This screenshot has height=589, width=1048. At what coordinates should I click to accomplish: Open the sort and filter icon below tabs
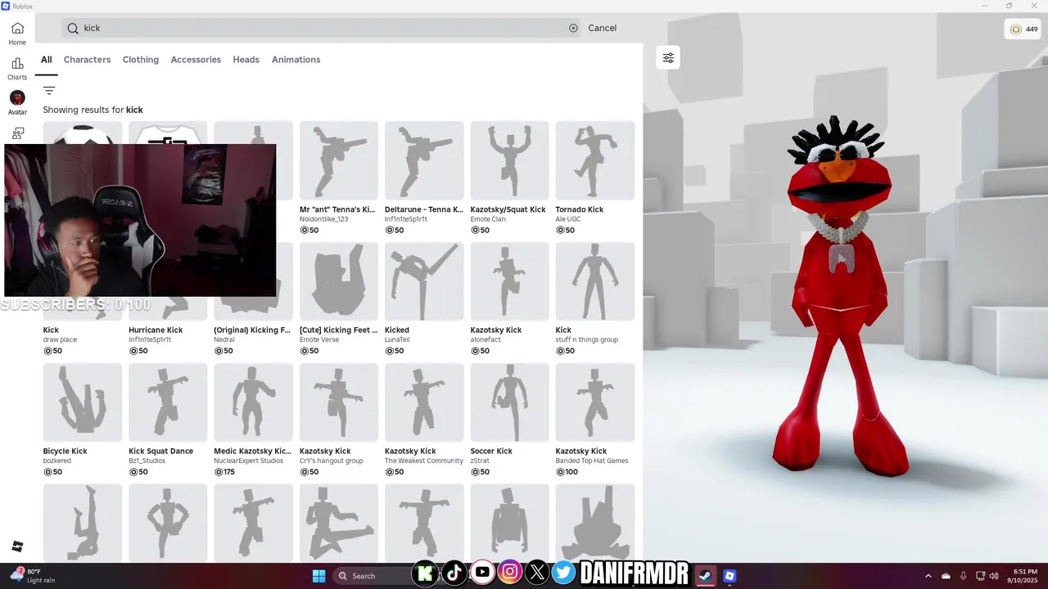[x=49, y=91]
